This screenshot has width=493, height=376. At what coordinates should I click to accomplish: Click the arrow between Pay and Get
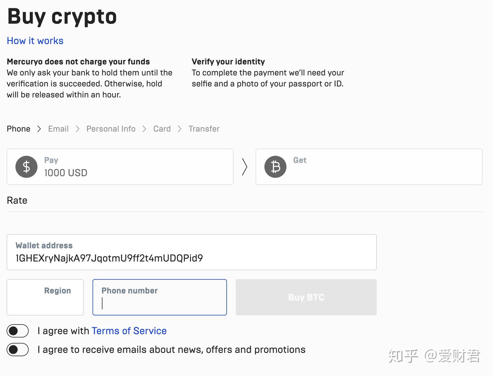(x=244, y=167)
